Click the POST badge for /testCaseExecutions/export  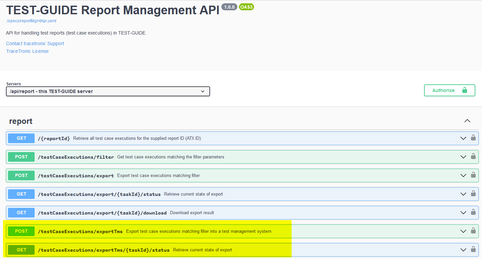point(21,175)
